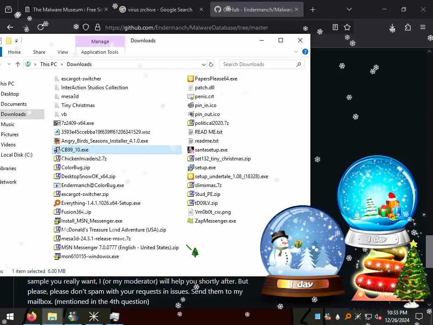Click the 7z2409-x64.exe file icon

[57, 123]
